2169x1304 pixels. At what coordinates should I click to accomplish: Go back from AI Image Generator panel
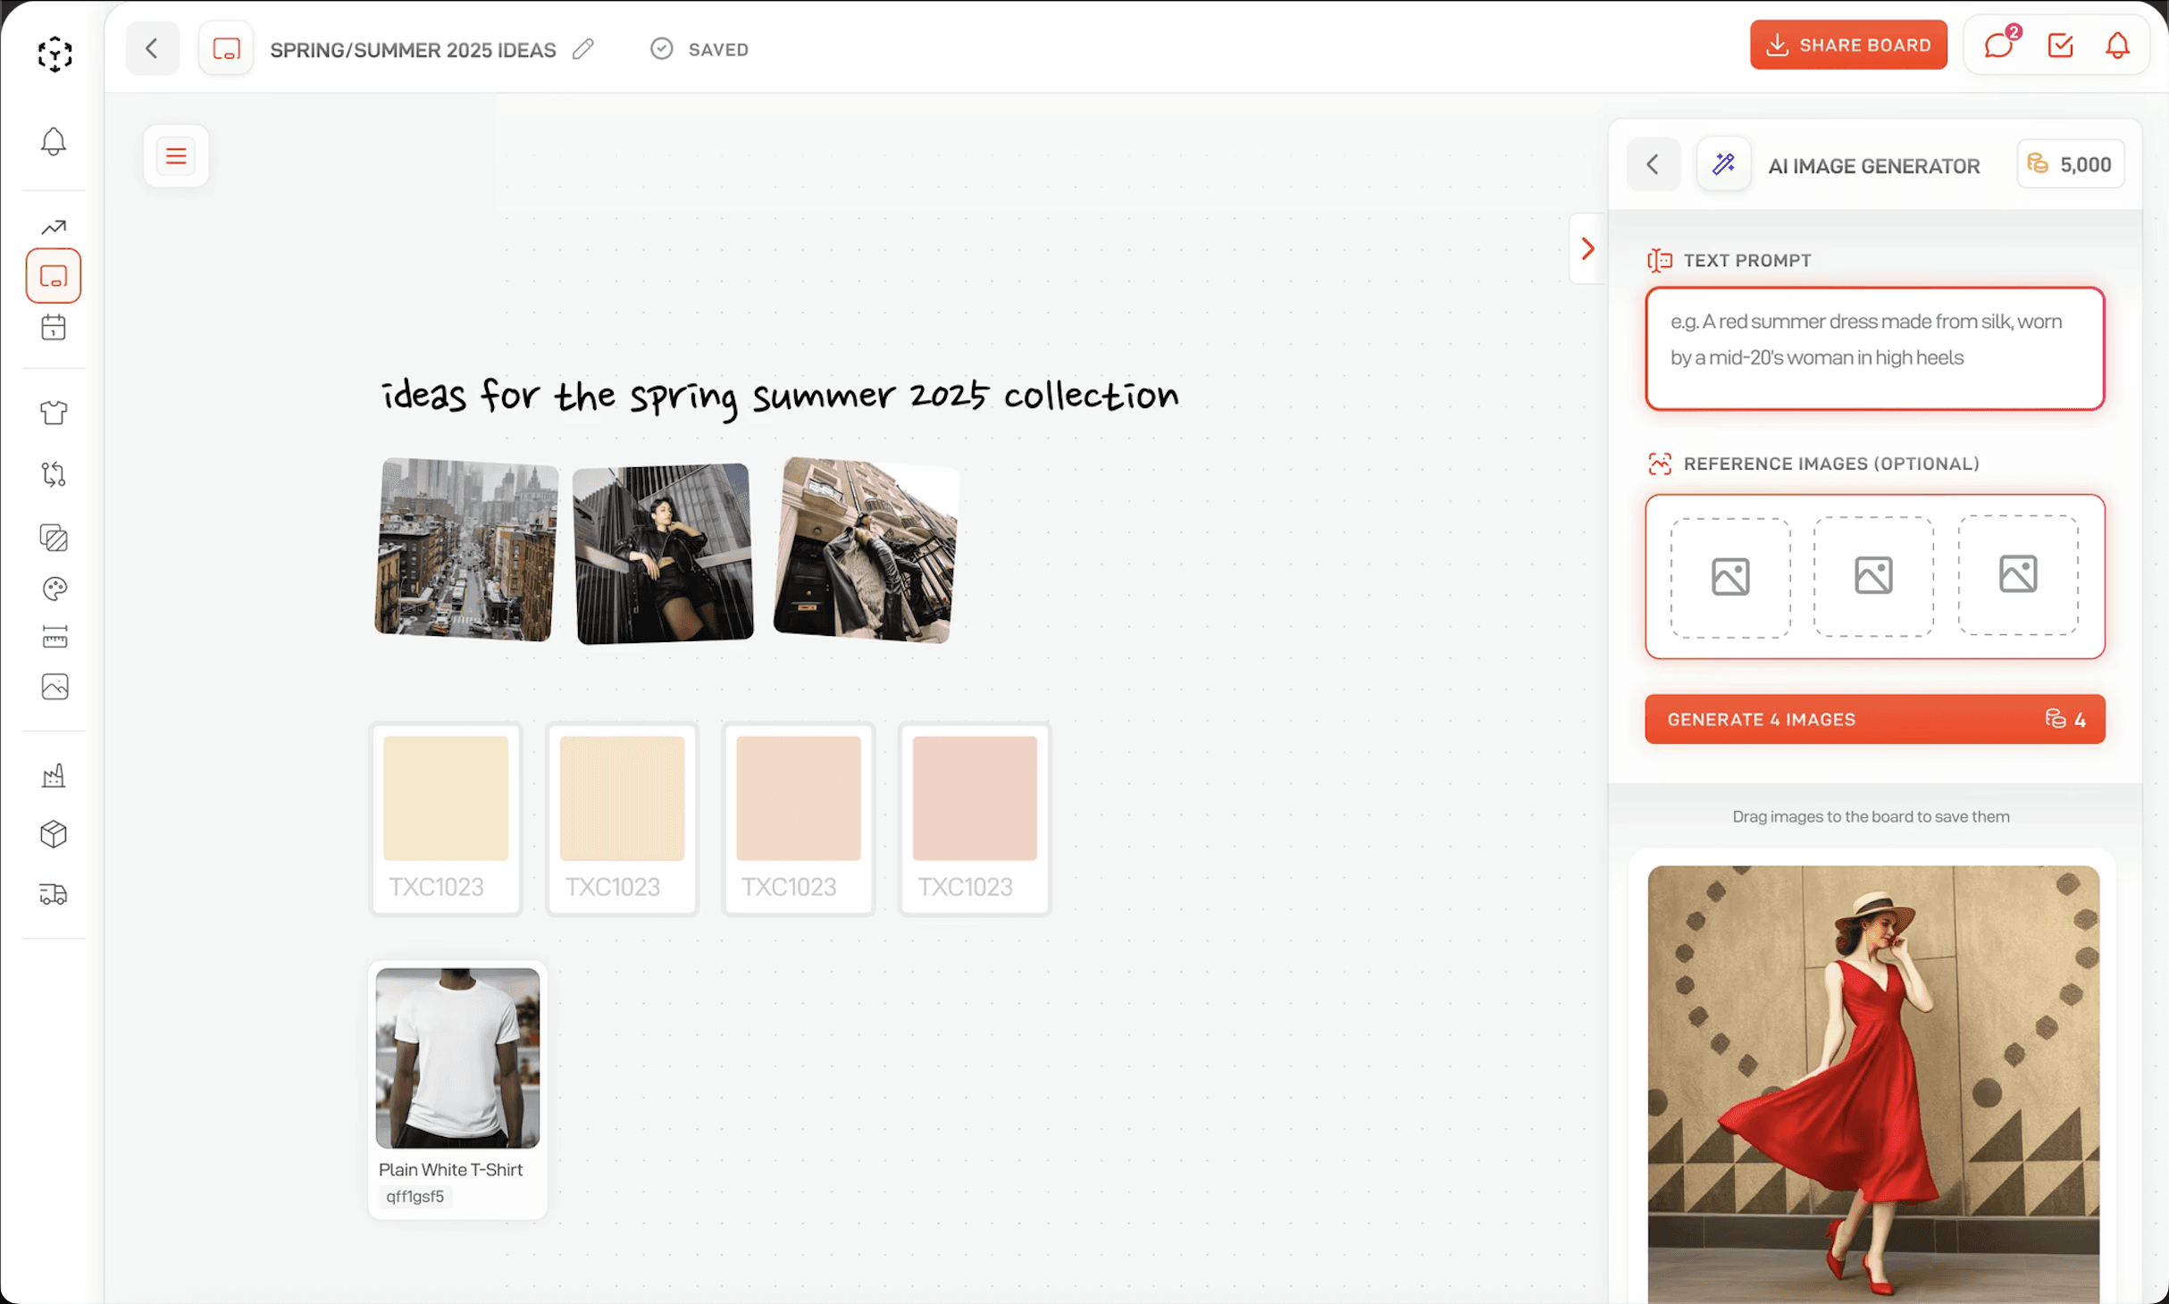point(1653,164)
